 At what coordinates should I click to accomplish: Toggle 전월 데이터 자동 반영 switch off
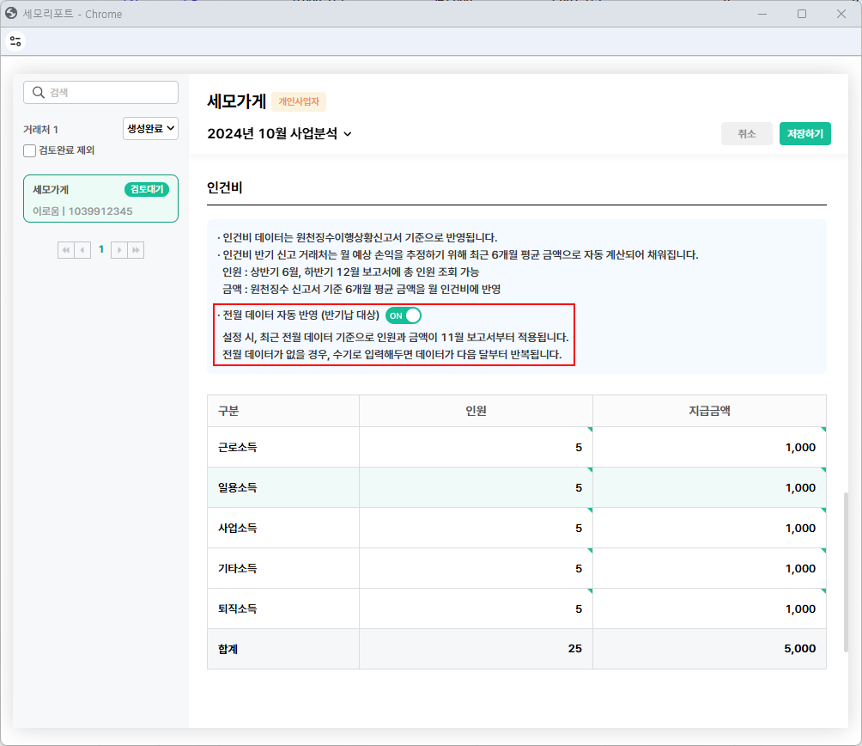pos(404,315)
